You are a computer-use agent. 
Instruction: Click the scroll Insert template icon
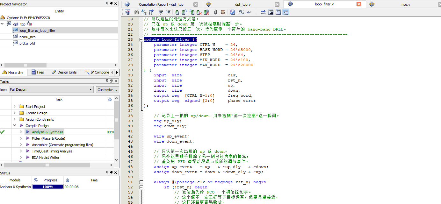pyautogui.click(x=223, y=12)
